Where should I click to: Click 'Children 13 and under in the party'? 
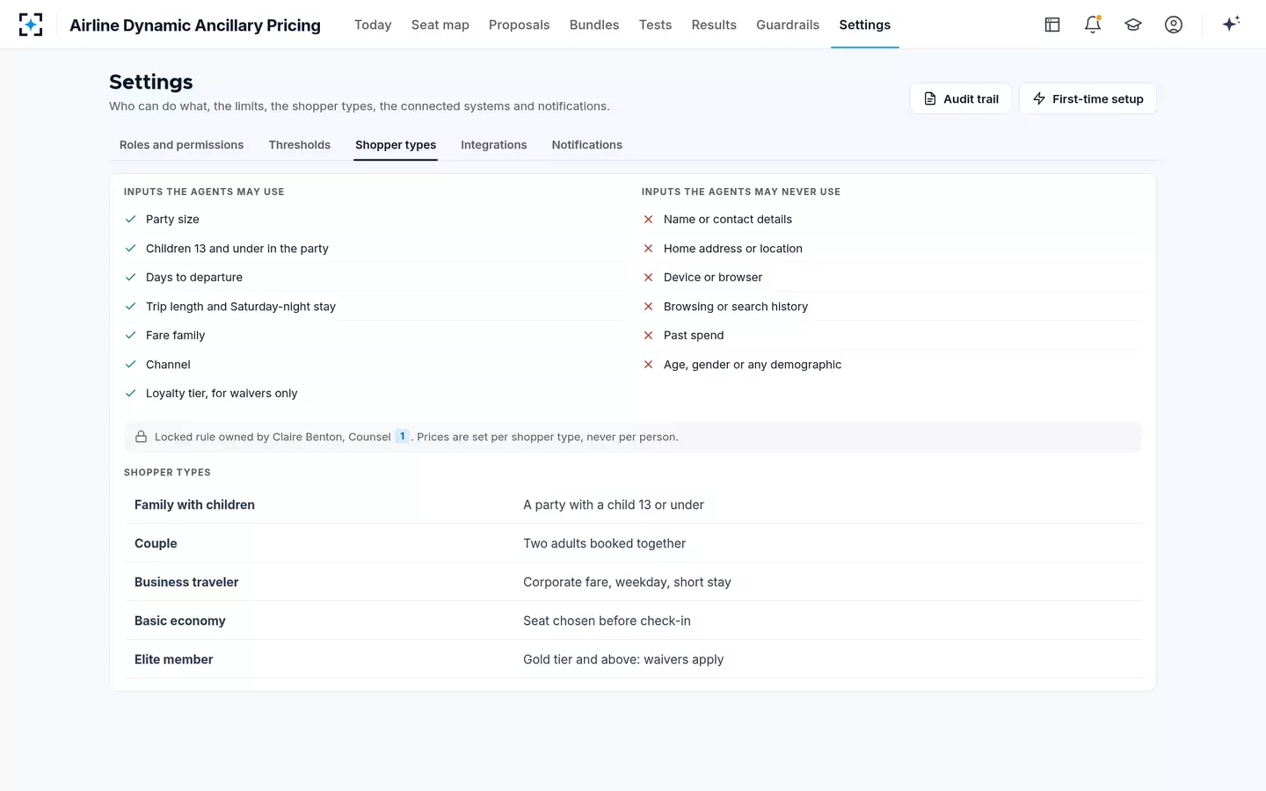(x=237, y=249)
